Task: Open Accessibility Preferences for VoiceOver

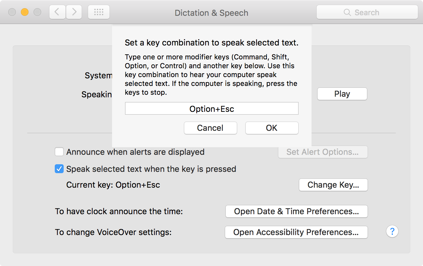Action: coord(296,232)
